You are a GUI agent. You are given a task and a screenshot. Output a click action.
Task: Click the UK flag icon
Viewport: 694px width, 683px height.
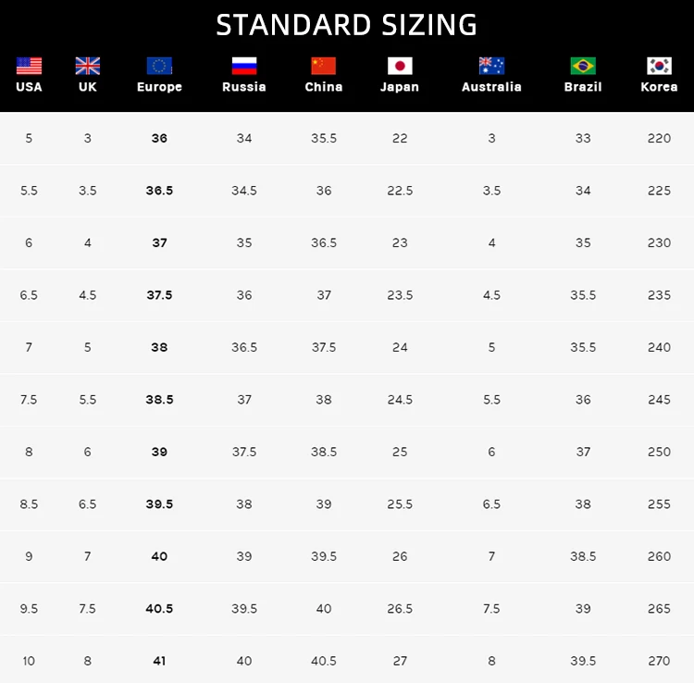pyautogui.click(x=88, y=66)
